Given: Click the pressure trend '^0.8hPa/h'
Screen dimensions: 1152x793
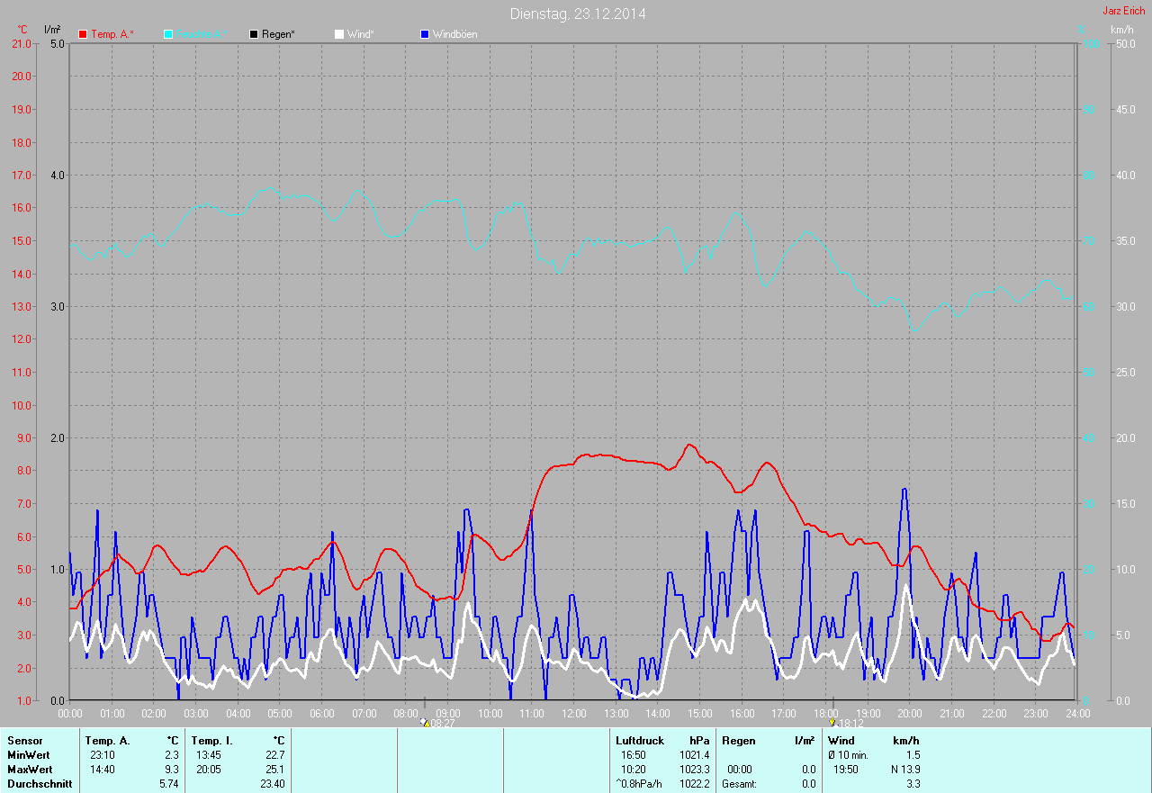Looking at the screenshot, I should [640, 783].
